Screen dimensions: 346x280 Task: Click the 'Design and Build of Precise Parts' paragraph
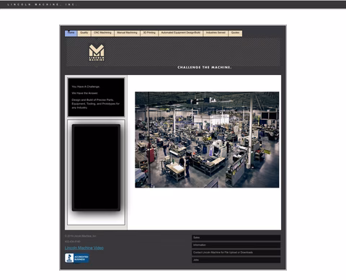(x=96, y=104)
